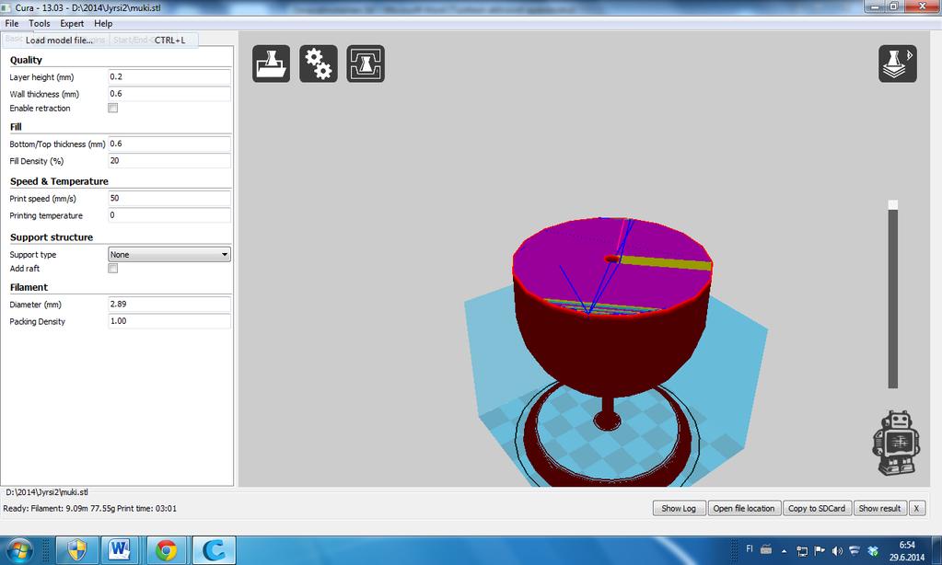The image size is (942, 565).
Task: Open the File menu
Action: [12, 23]
